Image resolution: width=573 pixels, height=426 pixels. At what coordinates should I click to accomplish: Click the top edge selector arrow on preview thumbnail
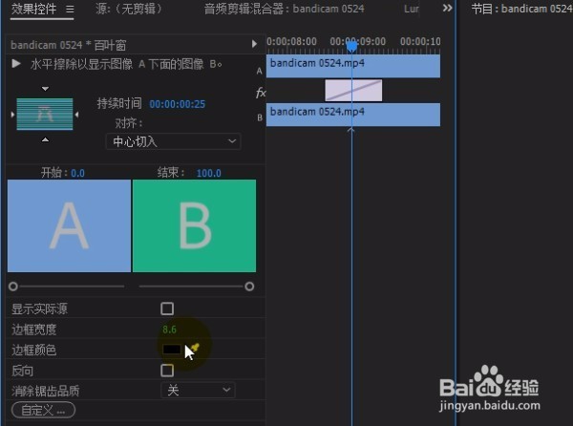pyautogui.click(x=45, y=89)
